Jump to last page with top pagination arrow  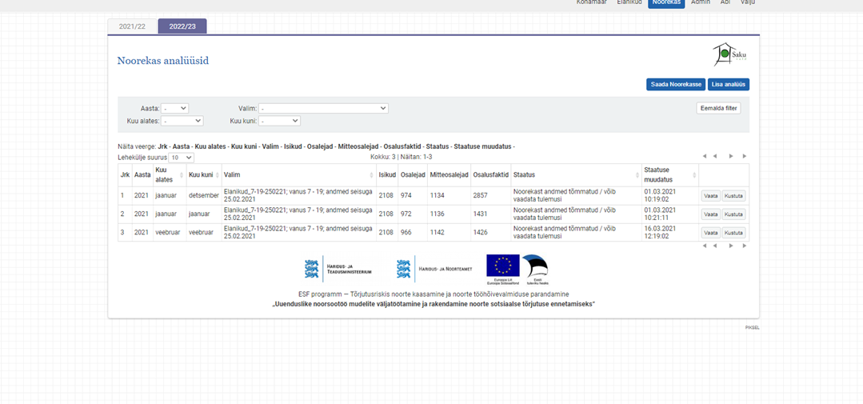pos(744,157)
